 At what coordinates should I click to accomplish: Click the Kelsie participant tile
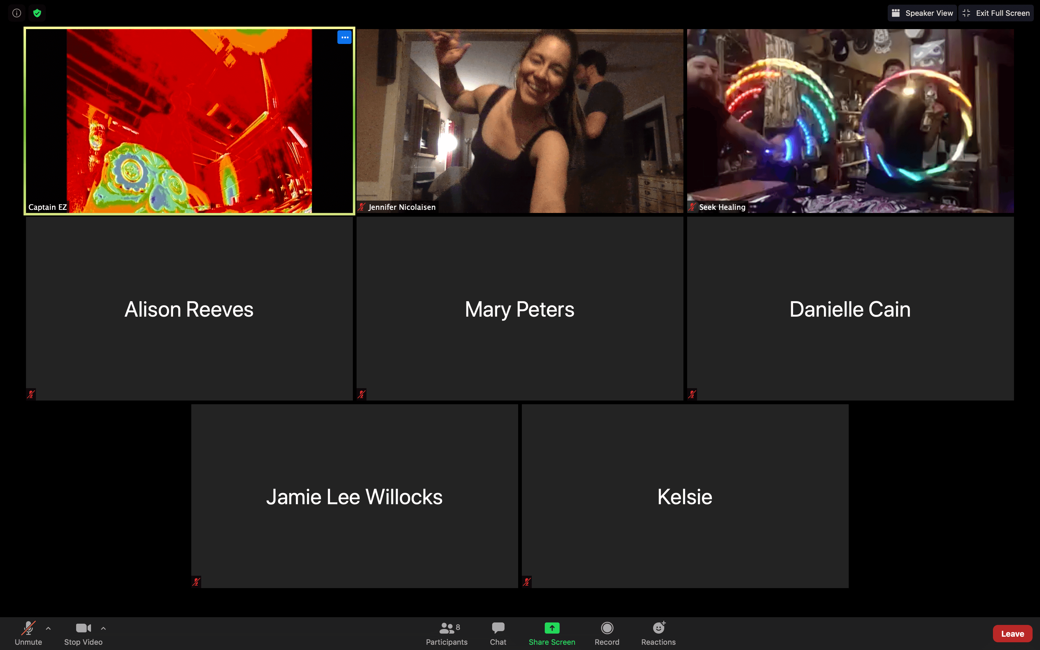685,496
